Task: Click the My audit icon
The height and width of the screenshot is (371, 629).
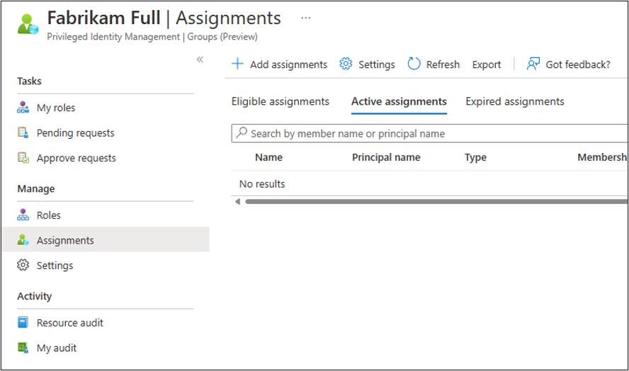Action: click(23, 348)
